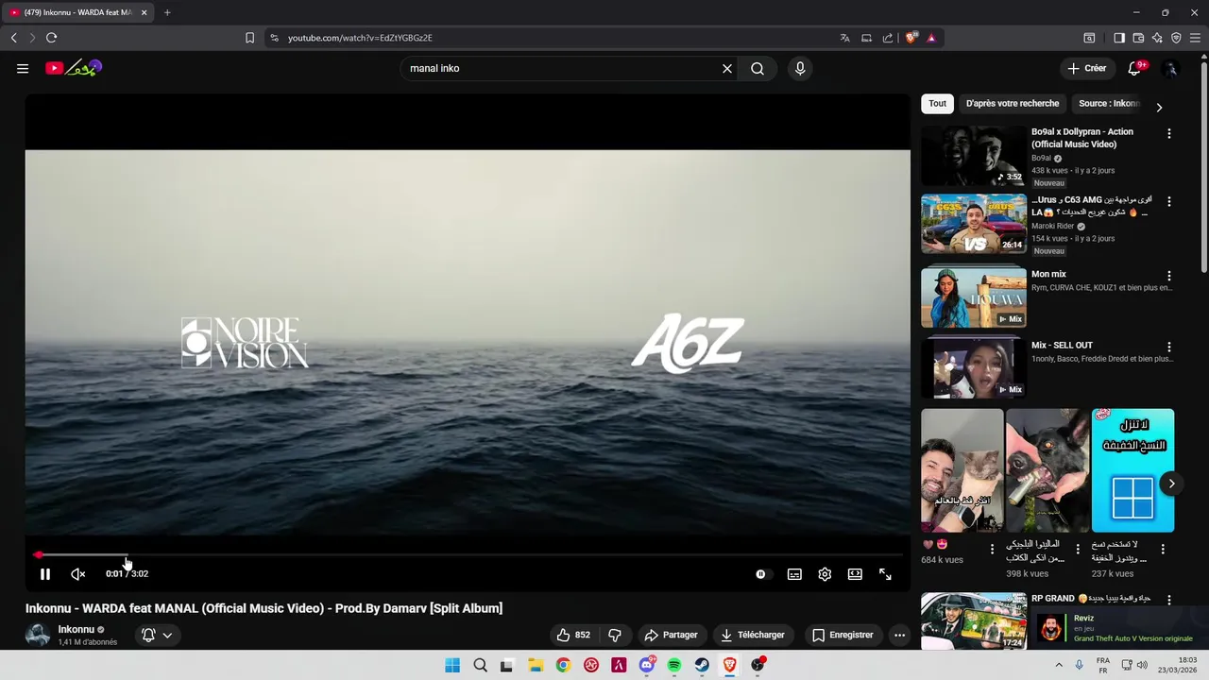This screenshot has width=1209, height=680.
Task: Translate this page icon in address bar
Action: (844, 38)
